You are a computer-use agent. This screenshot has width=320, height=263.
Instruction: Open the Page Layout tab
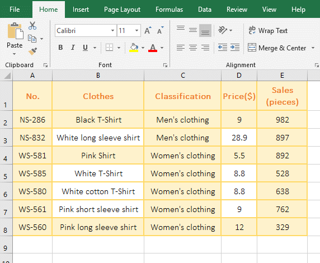pos(123,10)
